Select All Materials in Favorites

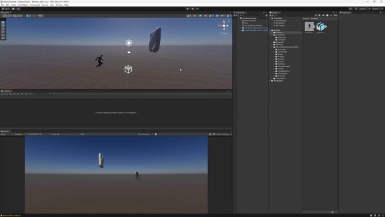coord(281,20)
